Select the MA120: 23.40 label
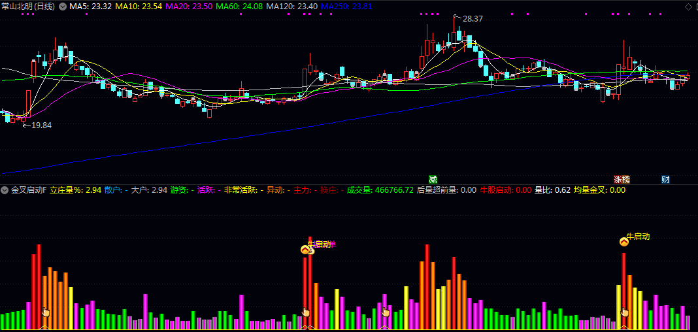This screenshot has width=698, height=332. (x=291, y=7)
